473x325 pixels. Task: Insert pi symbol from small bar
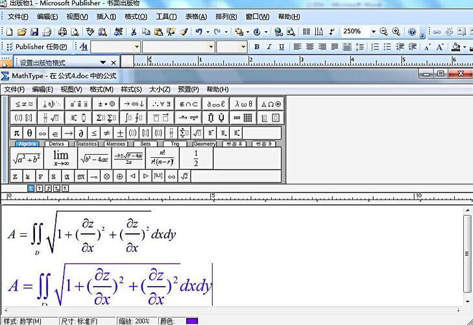tap(17, 133)
